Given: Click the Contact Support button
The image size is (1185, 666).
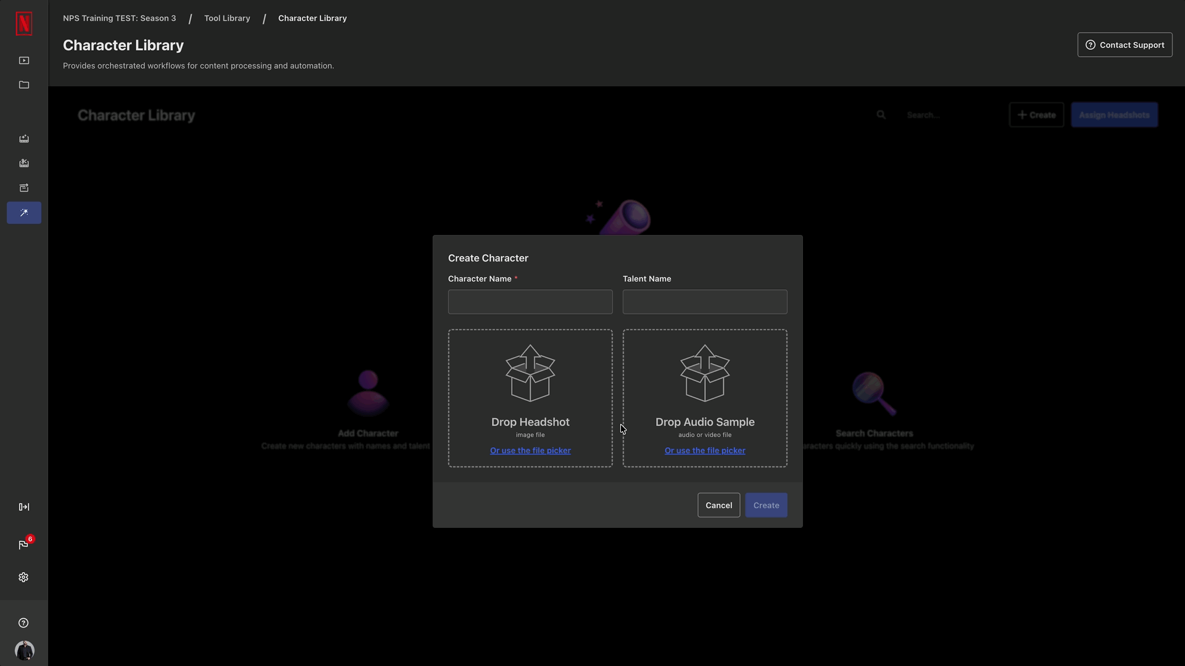Looking at the screenshot, I should (x=1125, y=45).
